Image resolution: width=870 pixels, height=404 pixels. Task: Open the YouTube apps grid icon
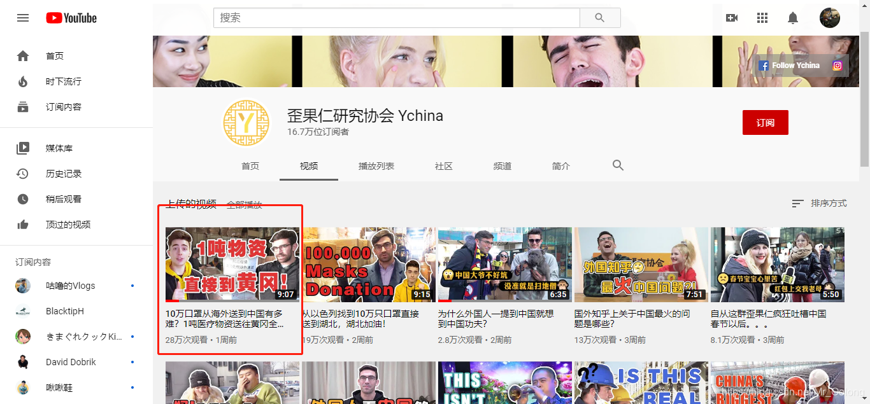762,18
